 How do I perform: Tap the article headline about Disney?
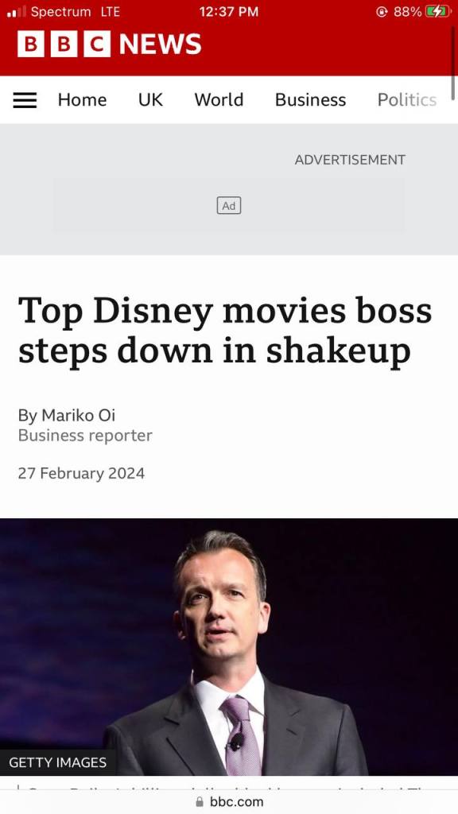225,330
